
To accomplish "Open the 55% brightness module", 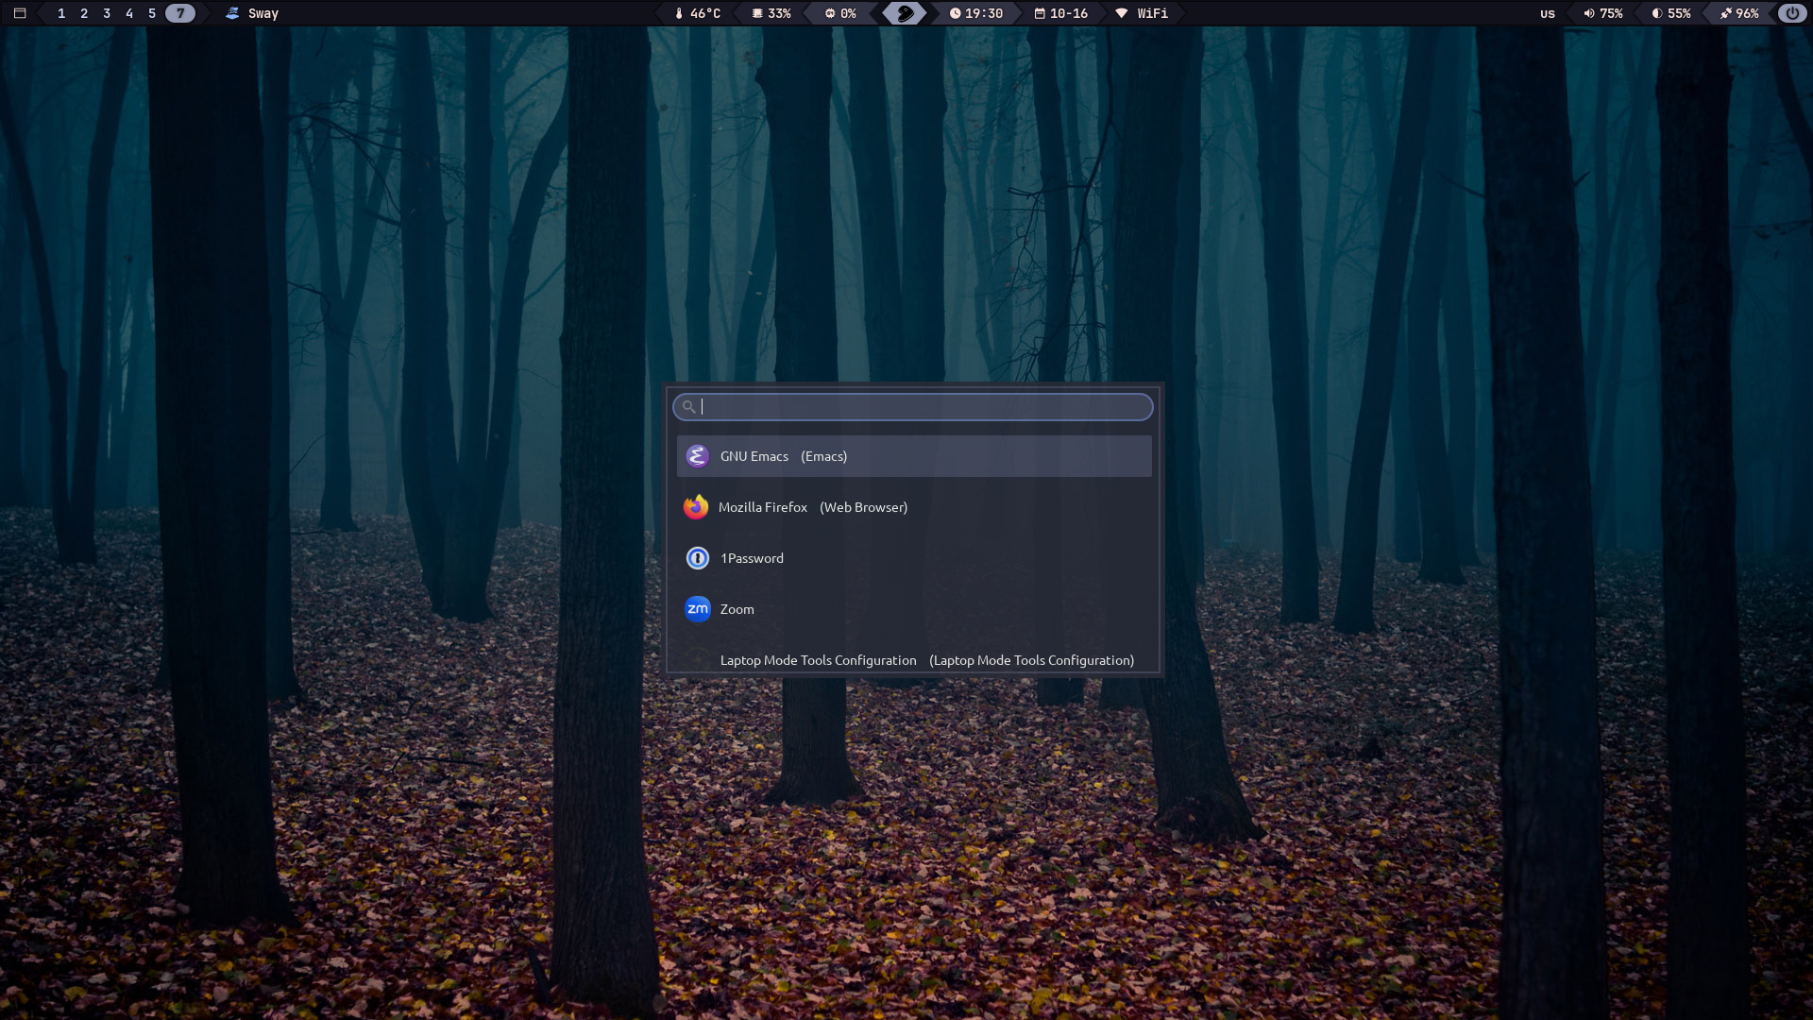I will [x=1679, y=13].
